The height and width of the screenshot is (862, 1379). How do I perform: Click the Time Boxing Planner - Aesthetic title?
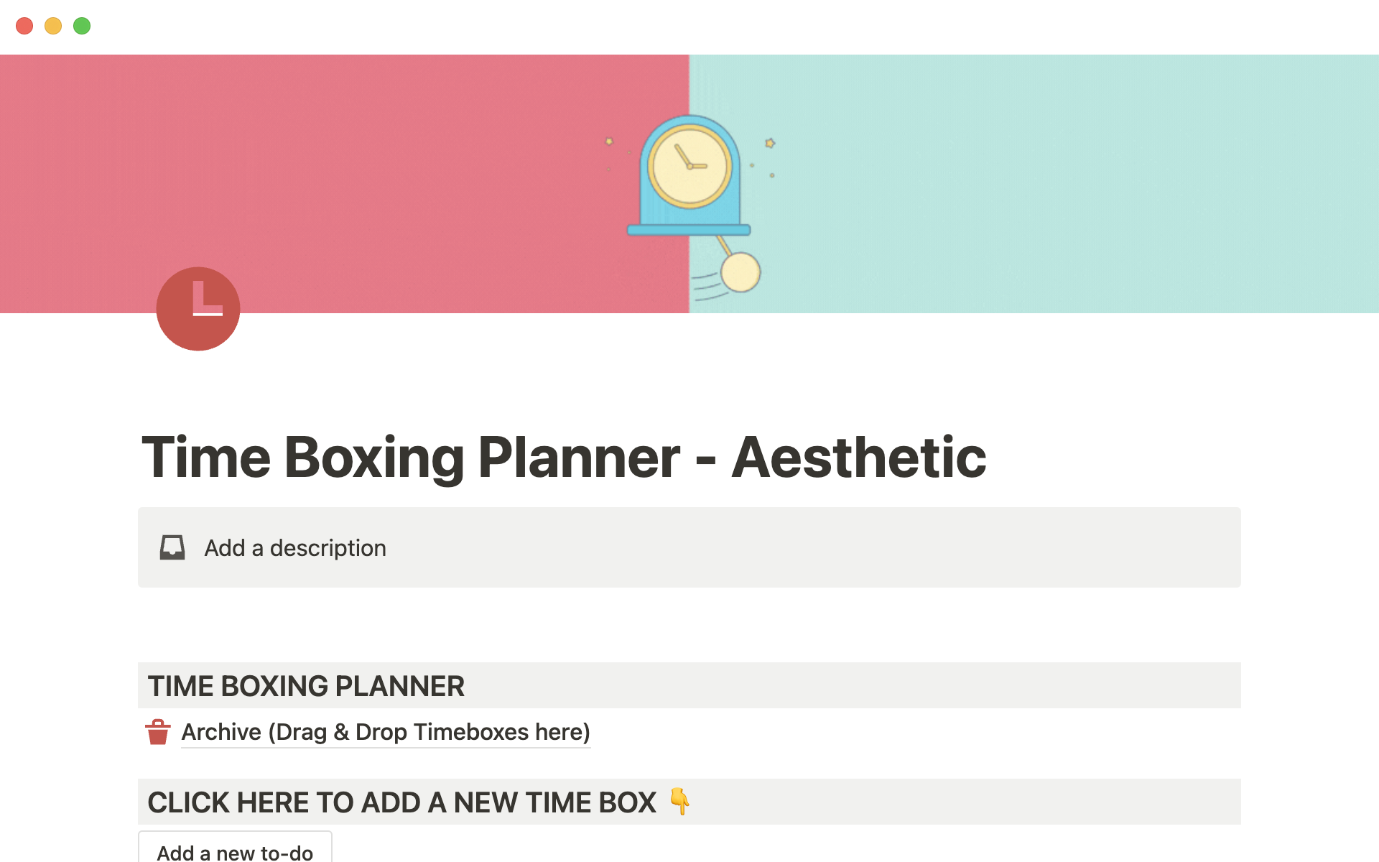564,457
